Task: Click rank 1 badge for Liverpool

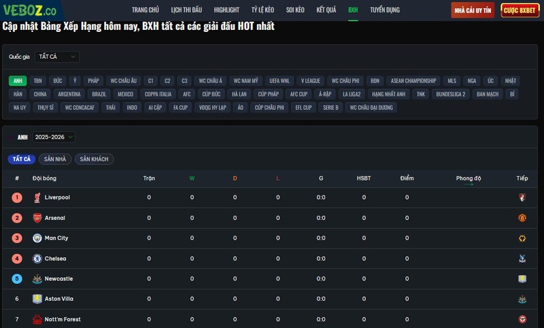Action: [x=17, y=198]
